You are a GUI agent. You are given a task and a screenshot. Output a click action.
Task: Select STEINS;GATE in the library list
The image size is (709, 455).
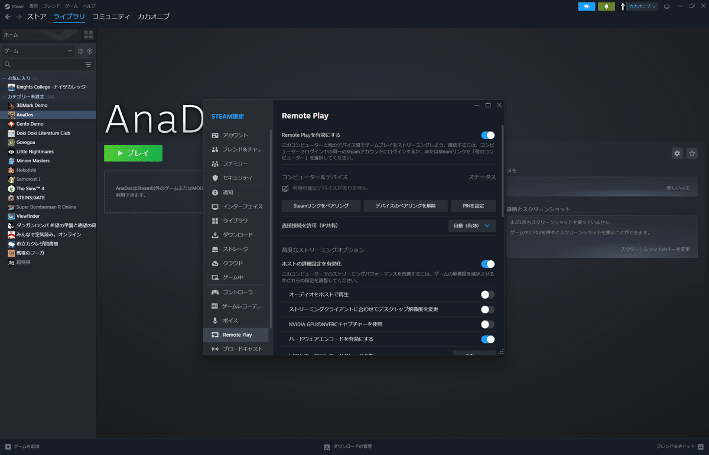pyautogui.click(x=30, y=198)
